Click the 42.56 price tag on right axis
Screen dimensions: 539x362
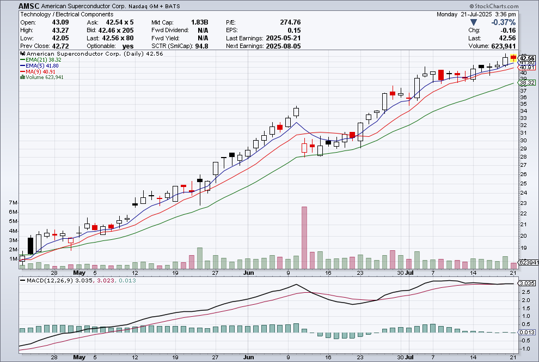(526, 58)
